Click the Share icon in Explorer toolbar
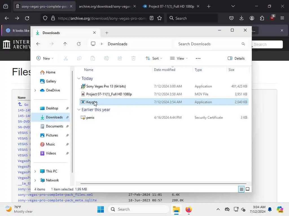 120,58
